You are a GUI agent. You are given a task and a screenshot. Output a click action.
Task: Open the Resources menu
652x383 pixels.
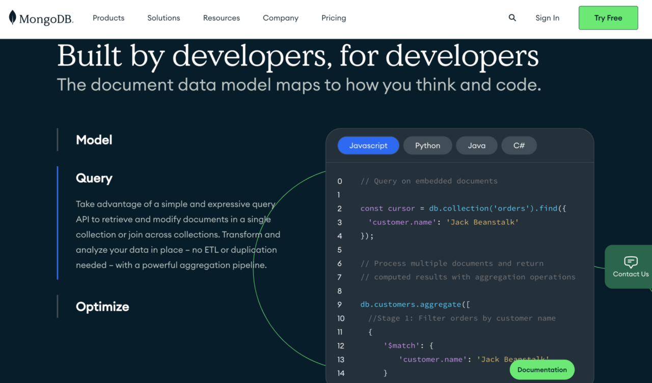[x=222, y=18]
